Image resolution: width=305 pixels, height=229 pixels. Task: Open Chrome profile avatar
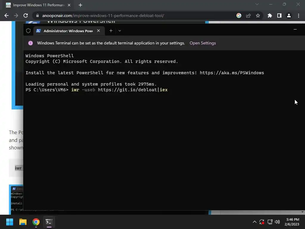point(289,16)
